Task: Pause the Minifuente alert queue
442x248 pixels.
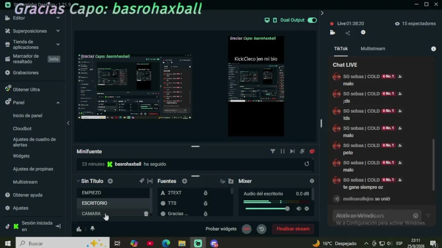Action: [x=282, y=151]
